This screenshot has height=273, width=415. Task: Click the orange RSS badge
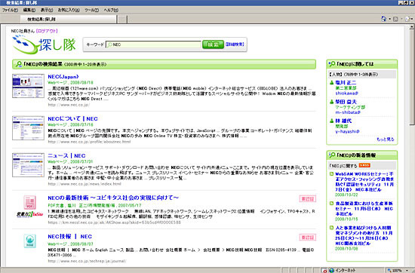coord(364,166)
